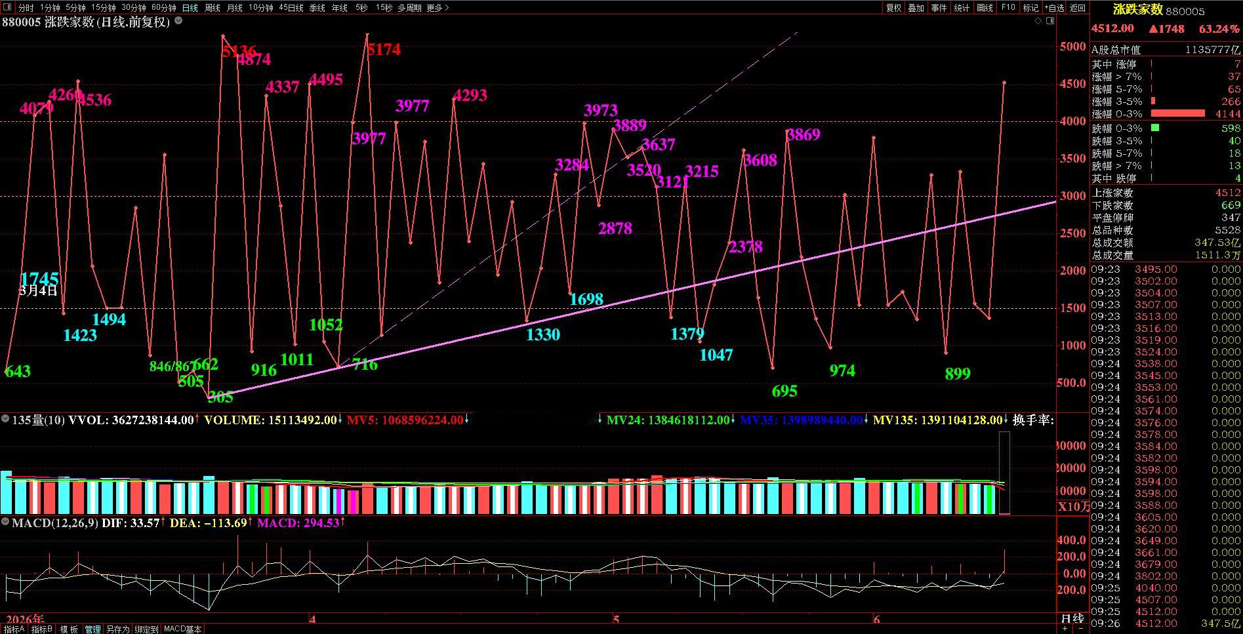Image resolution: width=1243 pixels, height=634 pixels.
Task: Click the 涨幅 0-3% bar row
Action: [x=1166, y=113]
